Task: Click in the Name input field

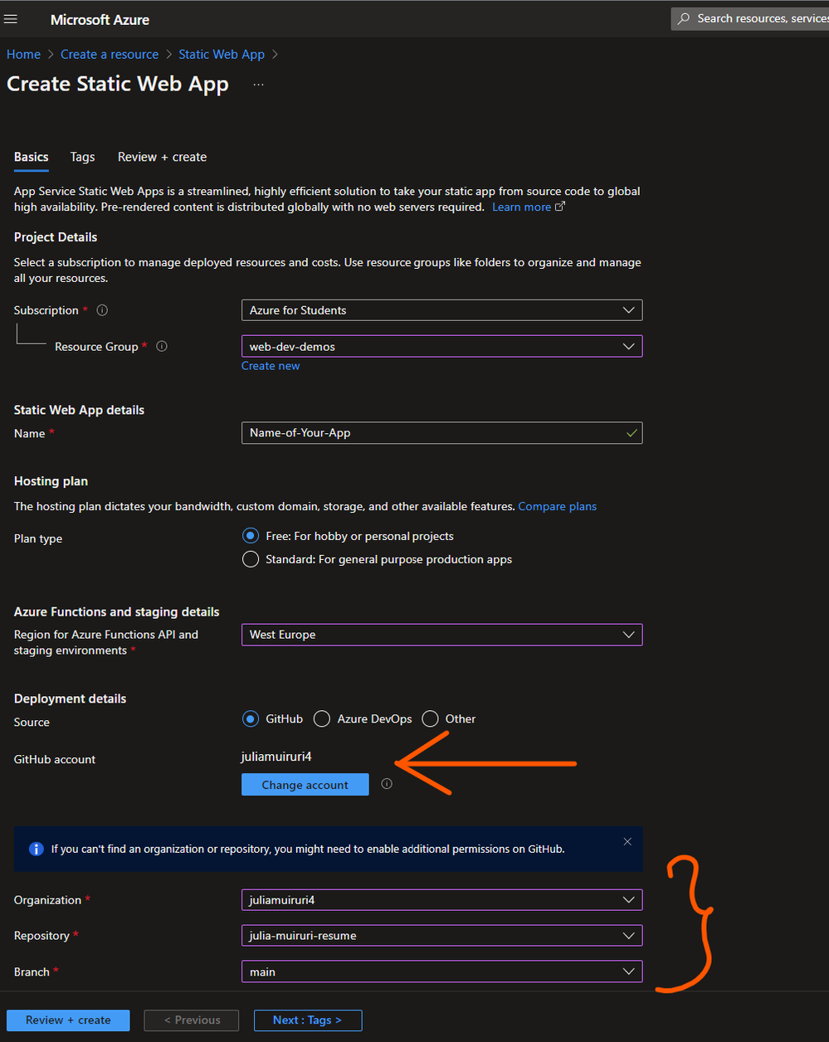Action: coord(441,433)
